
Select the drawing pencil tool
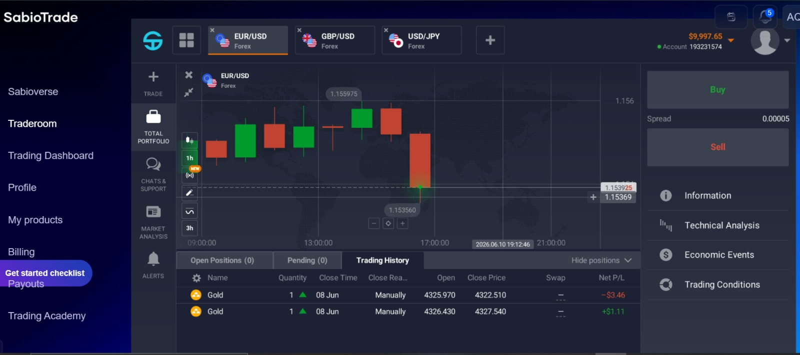point(189,193)
